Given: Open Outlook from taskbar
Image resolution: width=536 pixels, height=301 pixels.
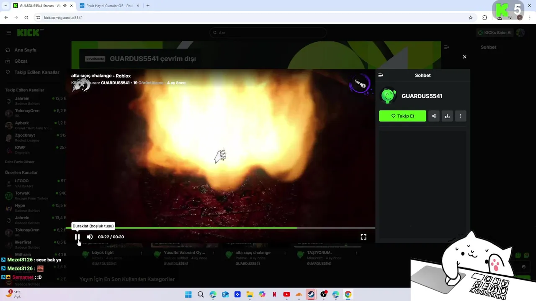Looking at the screenshot, I should point(225,294).
